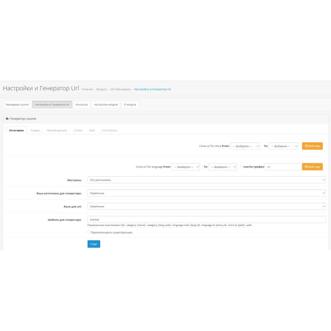The height and width of the screenshot is (331, 331).
Task: Click the copy icon on the language Bulk copy button
Action: pyautogui.click(x=306, y=166)
